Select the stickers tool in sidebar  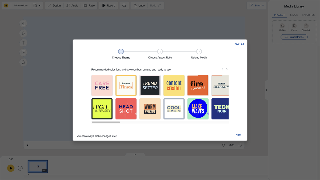(23, 62)
